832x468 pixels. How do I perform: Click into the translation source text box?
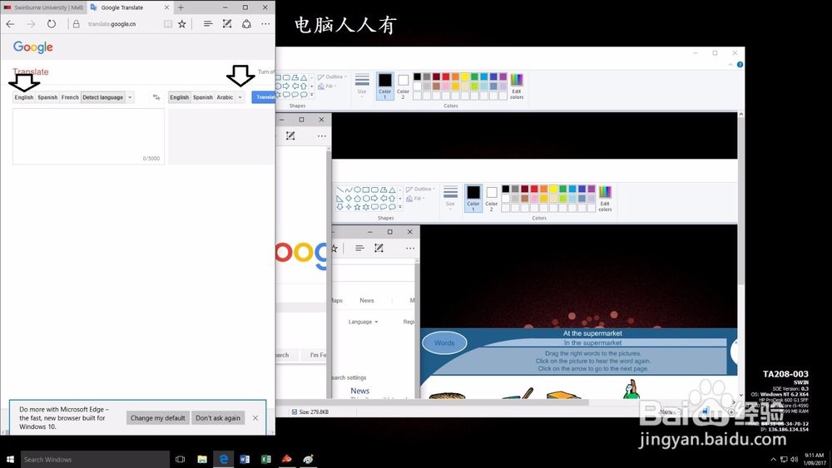pyautogui.click(x=89, y=136)
